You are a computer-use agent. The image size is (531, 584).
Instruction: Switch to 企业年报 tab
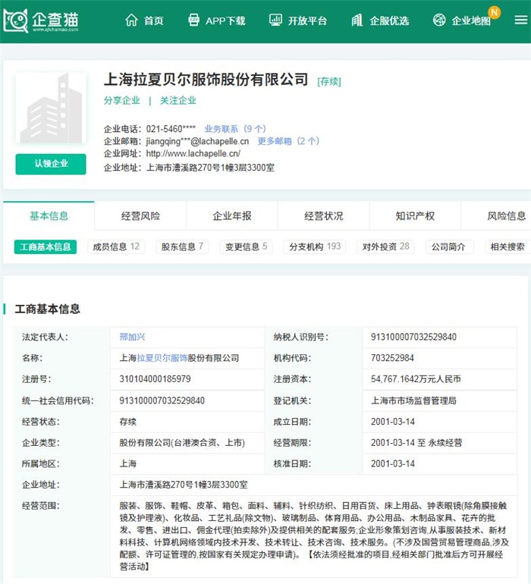(x=232, y=216)
